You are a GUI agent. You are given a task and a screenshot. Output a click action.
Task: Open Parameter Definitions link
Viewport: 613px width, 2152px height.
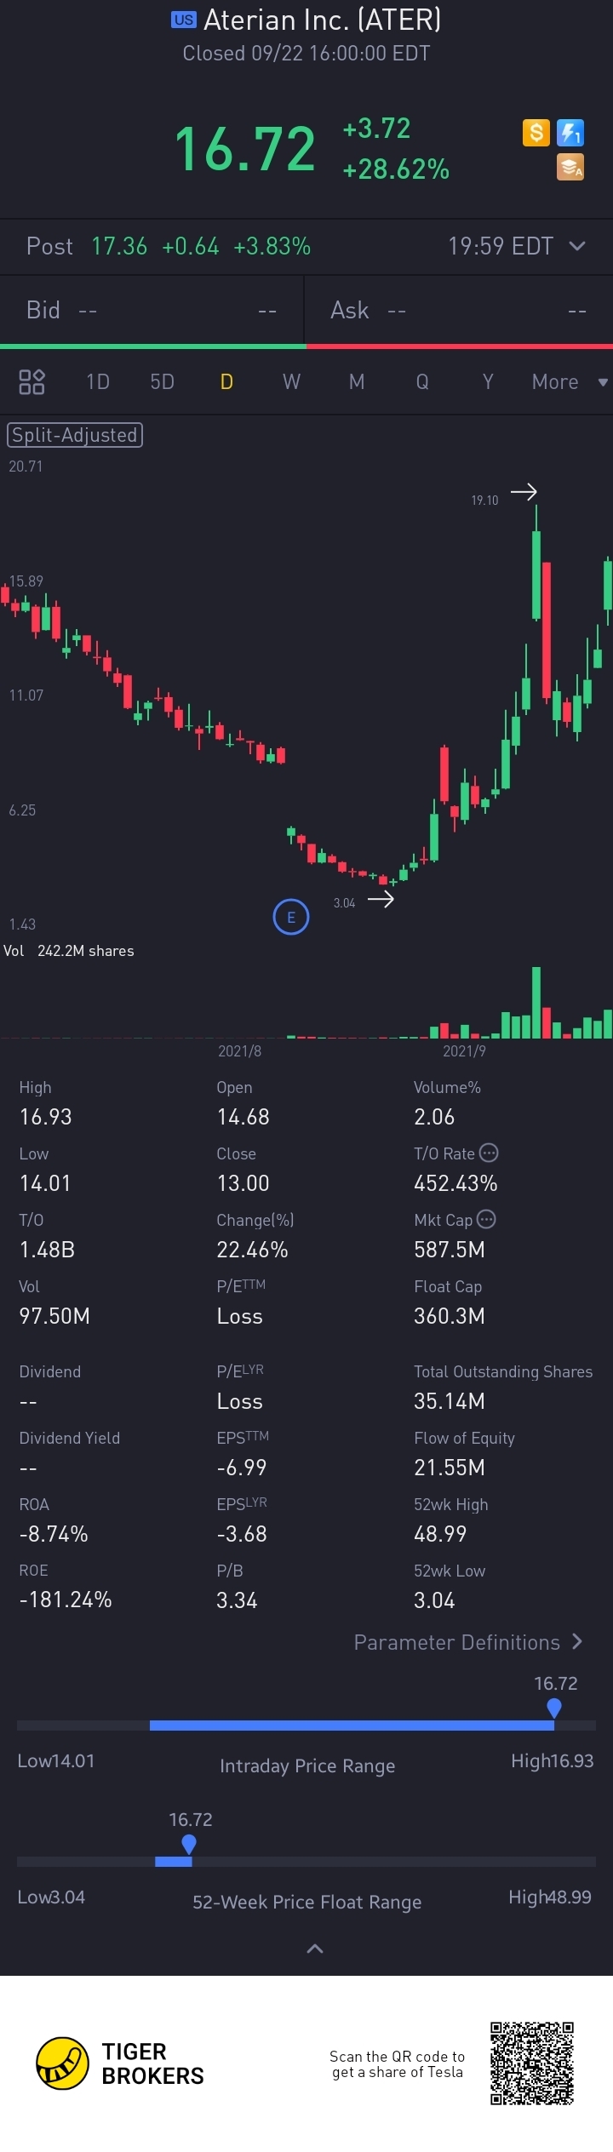click(x=467, y=1642)
